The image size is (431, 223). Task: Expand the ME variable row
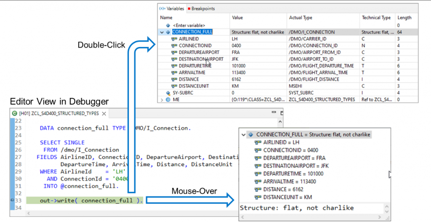pyautogui.click(x=162, y=100)
